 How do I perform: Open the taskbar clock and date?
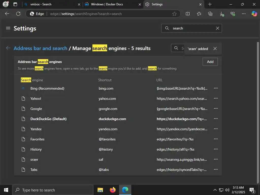click(238, 190)
